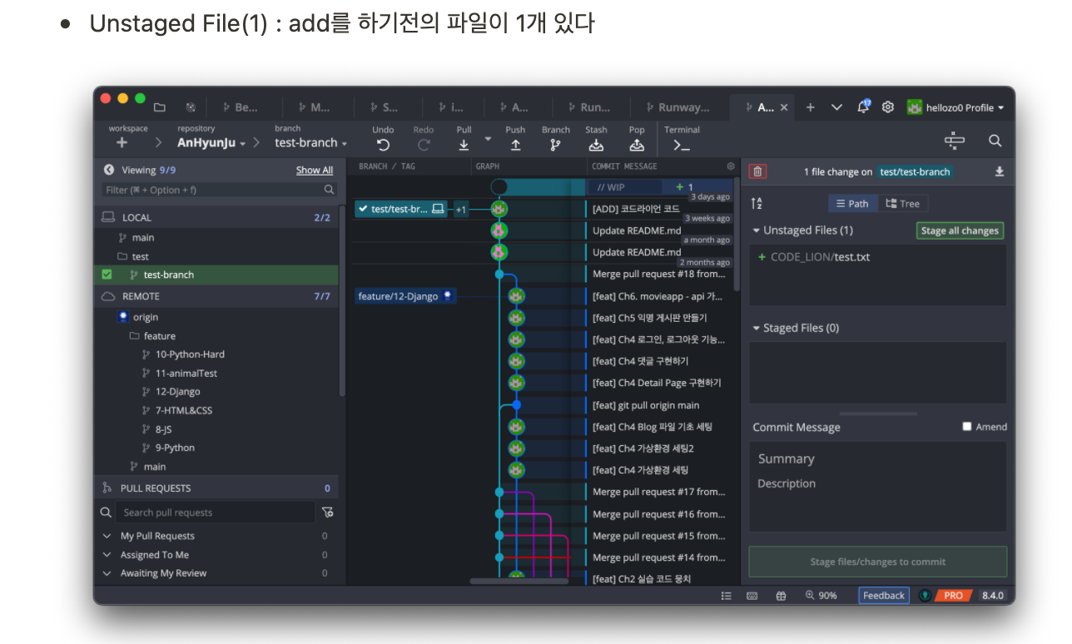Discard all changes with trash icon

click(757, 171)
